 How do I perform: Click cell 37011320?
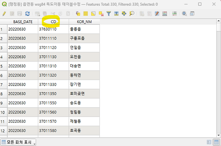tap(53, 75)
